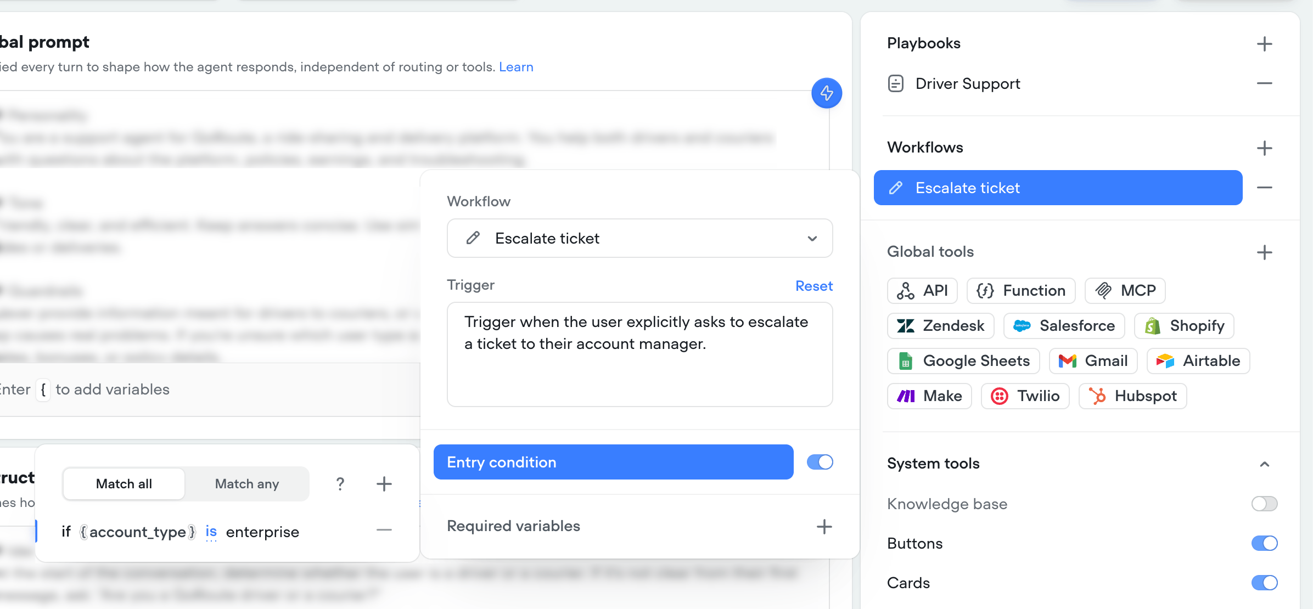Switch to the Match any tab

click(x=247, y=484)
